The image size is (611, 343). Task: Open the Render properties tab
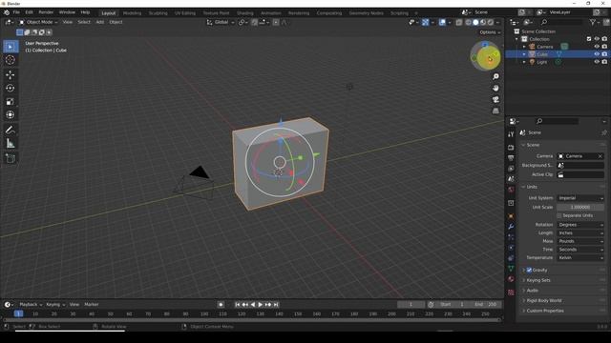(x=511, y=148)
